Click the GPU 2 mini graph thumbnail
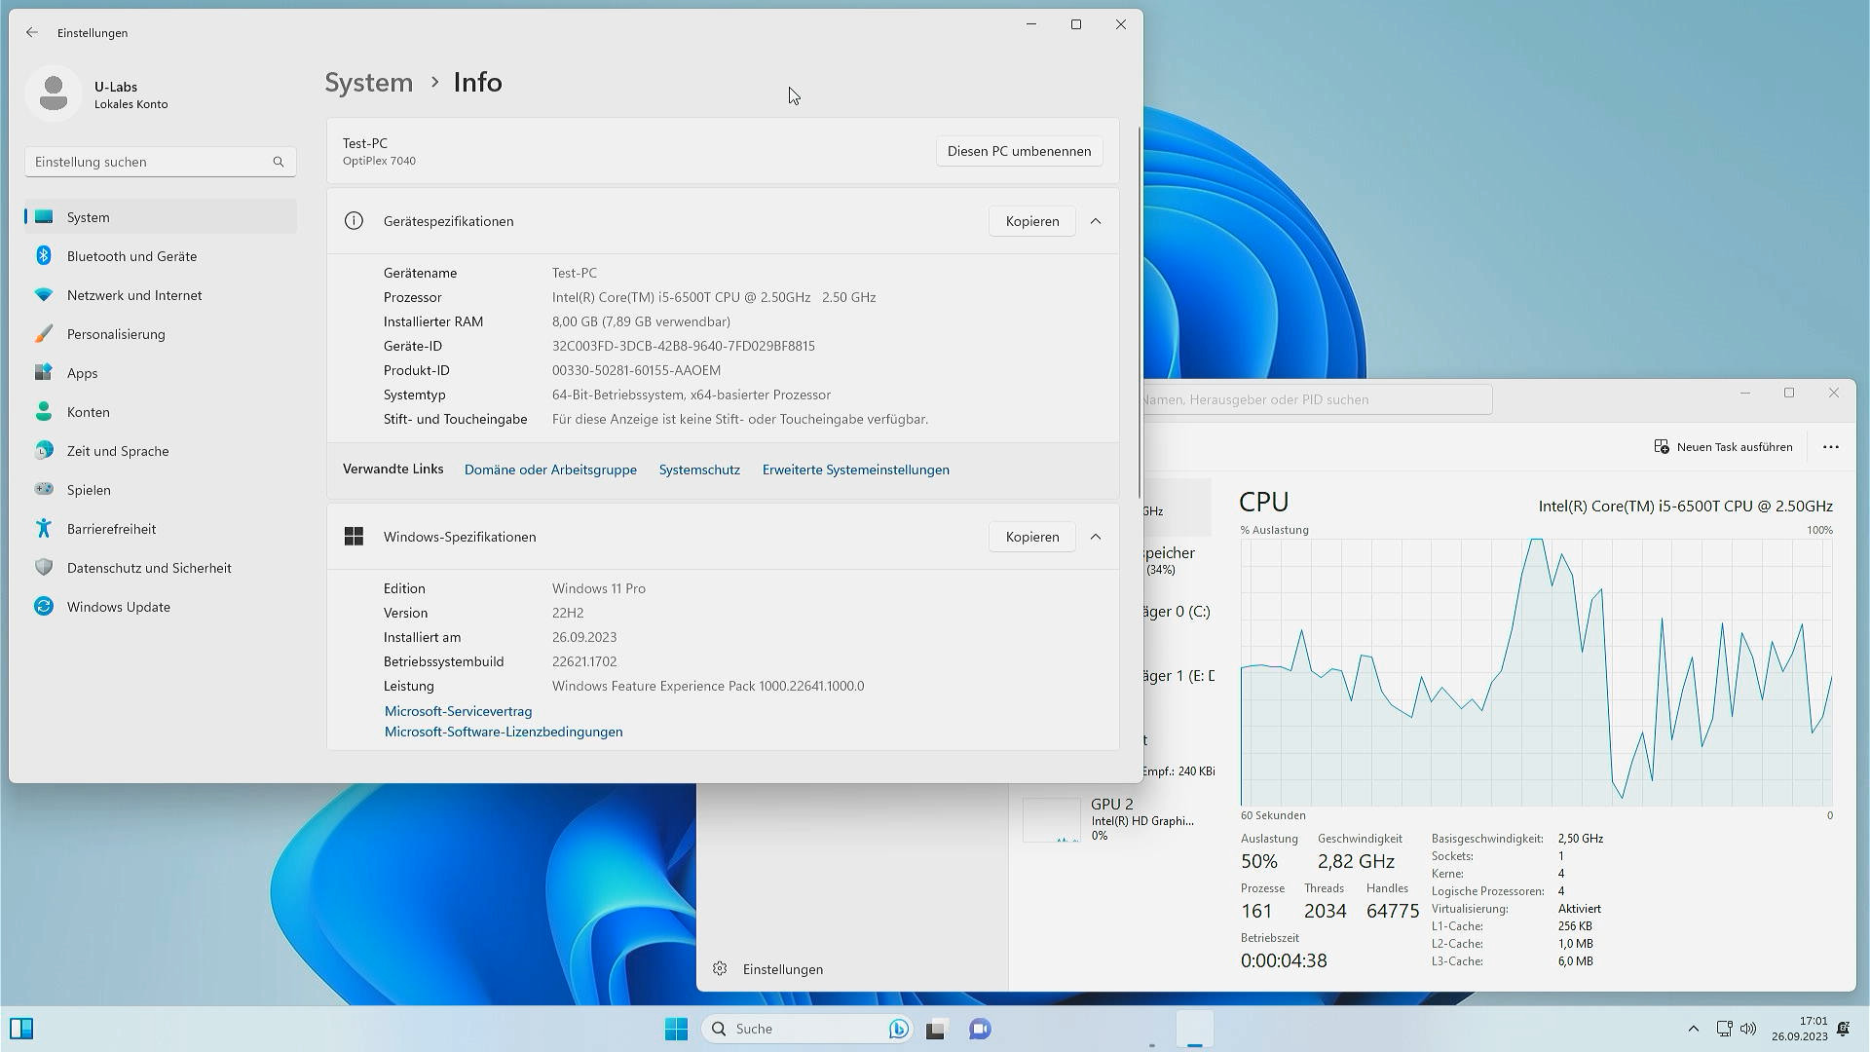The width and height of the screenshot is (1870, 1052). tap(1051, 819)
